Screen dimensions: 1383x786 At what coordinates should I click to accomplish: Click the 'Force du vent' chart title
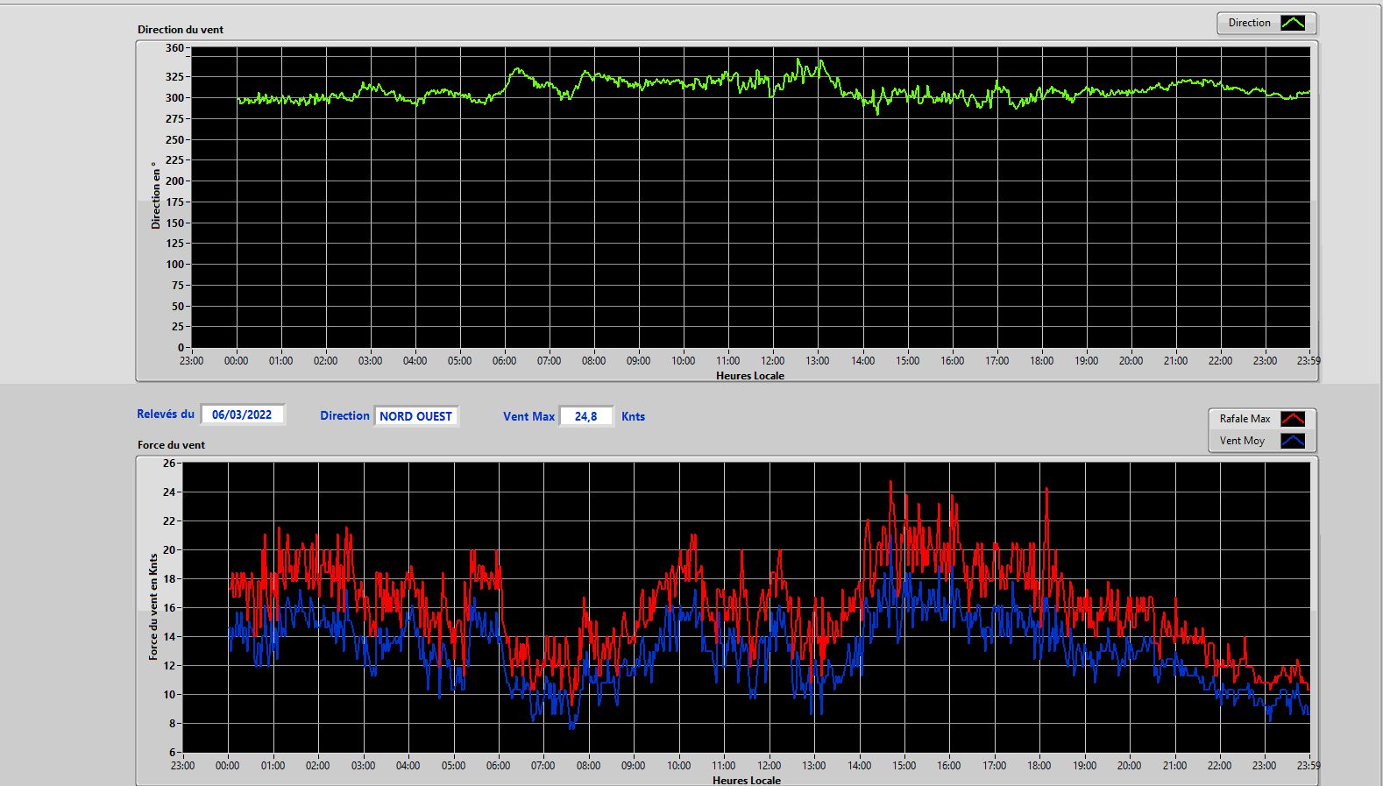click(171, 444)
